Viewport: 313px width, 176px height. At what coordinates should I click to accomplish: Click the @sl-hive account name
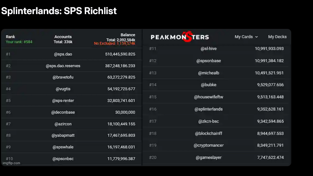coord(209,49)
